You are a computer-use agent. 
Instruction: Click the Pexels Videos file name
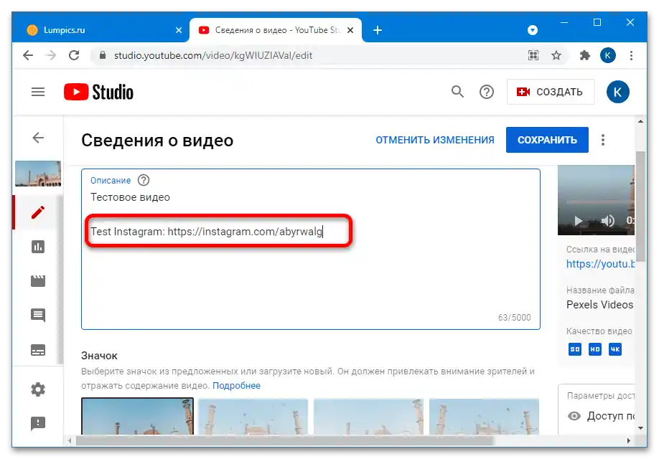599,305
